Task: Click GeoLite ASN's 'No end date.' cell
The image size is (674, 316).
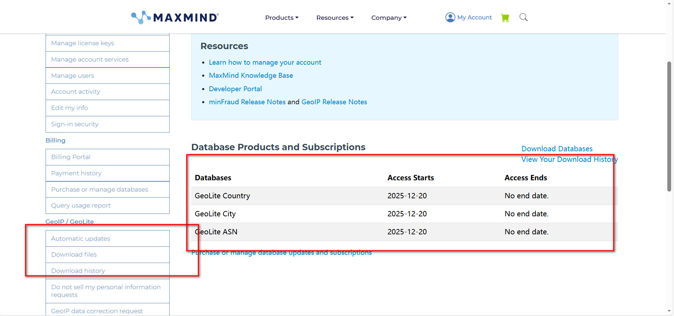Action: pos(527,232)
